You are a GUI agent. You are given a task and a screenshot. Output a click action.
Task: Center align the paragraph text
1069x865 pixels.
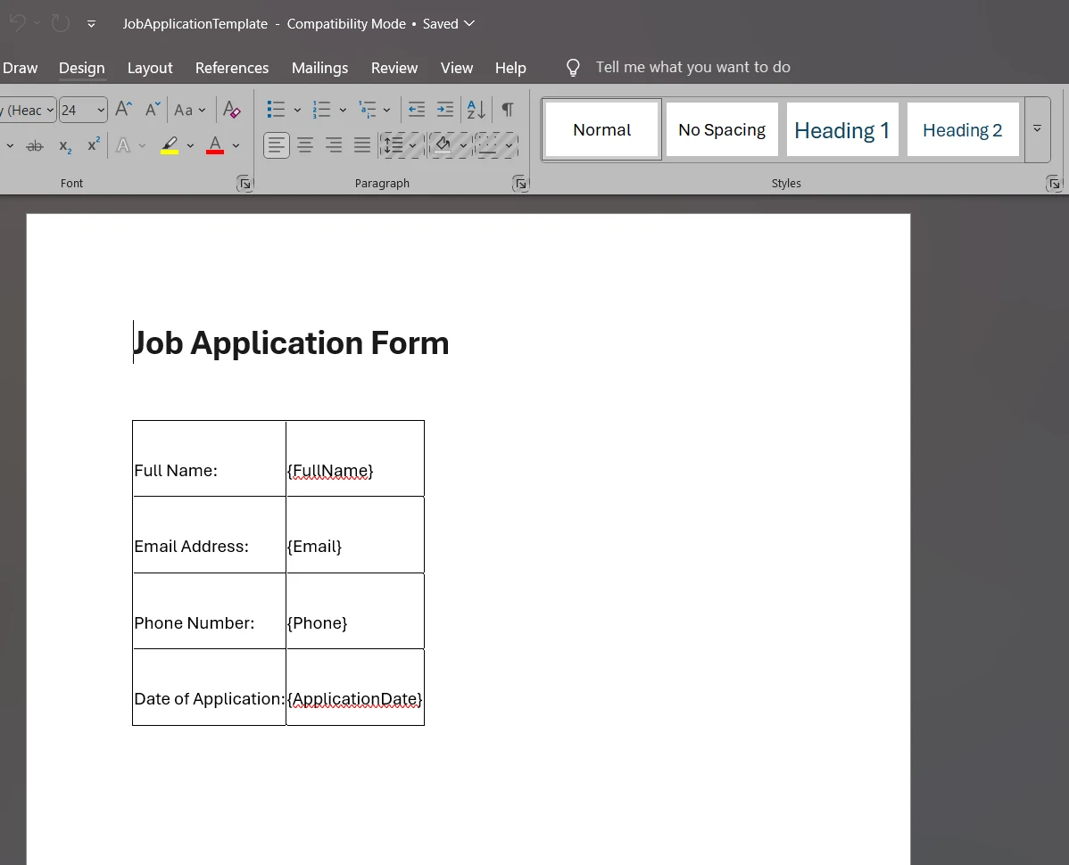pyautogui.click(x=305, y=144)
